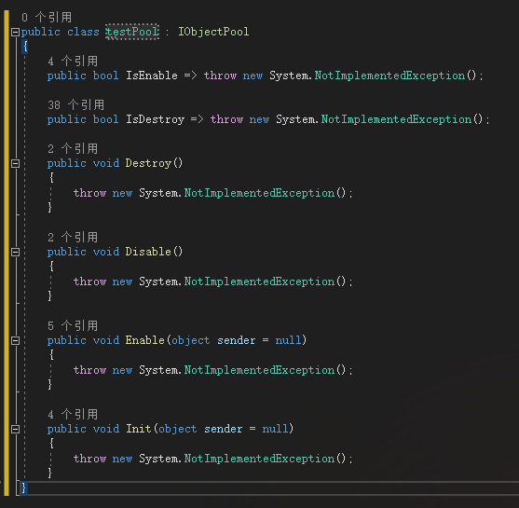519x508 pixels.
Task: Collapse the Disable method block
Action: click(15, 252)
